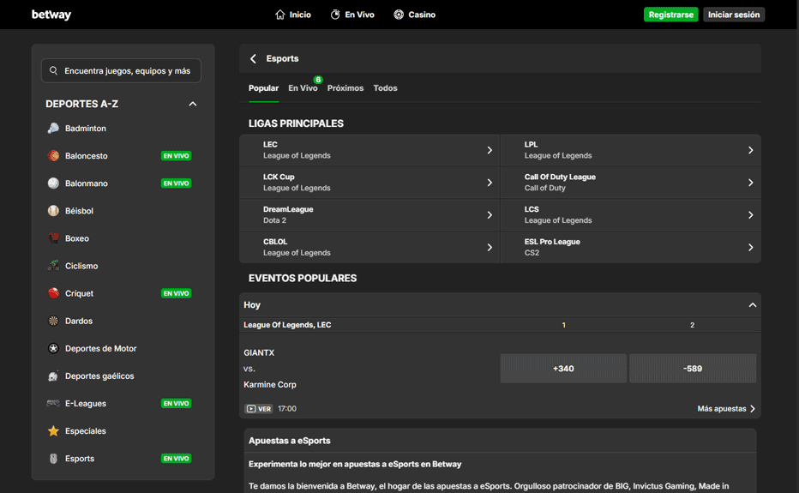Focus the sports search input field
This screenshot has height=493, width=799.
pyautogui.click(x=127, y=71)
